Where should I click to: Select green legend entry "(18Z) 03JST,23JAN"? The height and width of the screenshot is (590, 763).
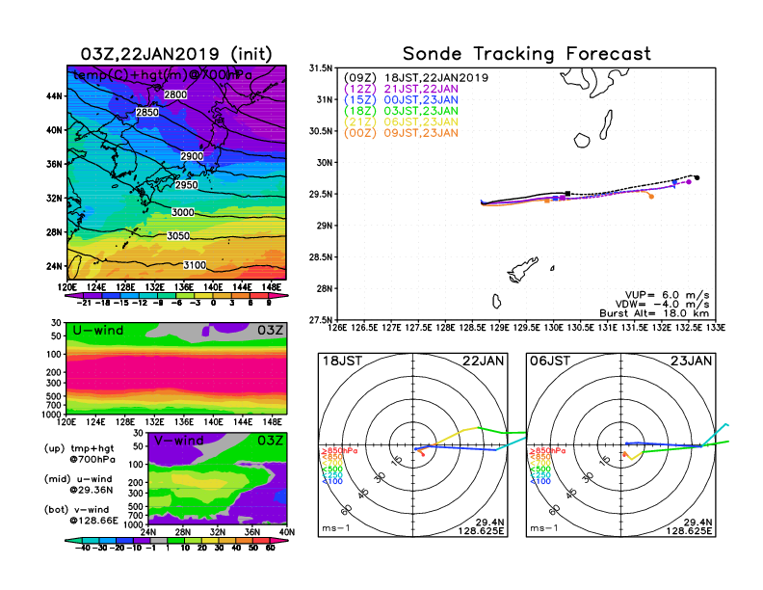tap(401, 111)
